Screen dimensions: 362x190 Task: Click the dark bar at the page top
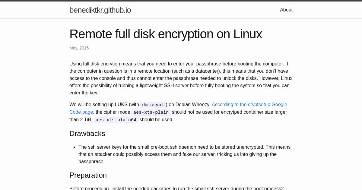181,1
